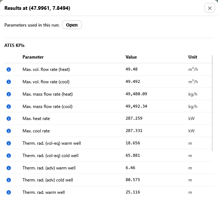This screenshot has height=204, width=218.
Task: Click the value 49.48
Action: tap(132, 69)
